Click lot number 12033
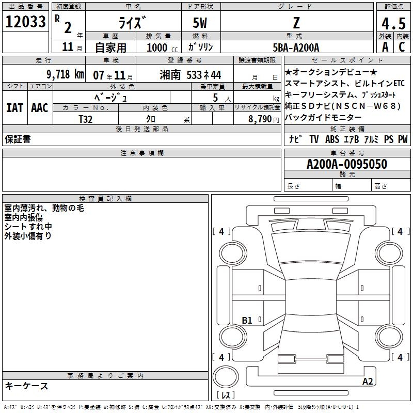413x413 pixels. click(x=25, y=22)
